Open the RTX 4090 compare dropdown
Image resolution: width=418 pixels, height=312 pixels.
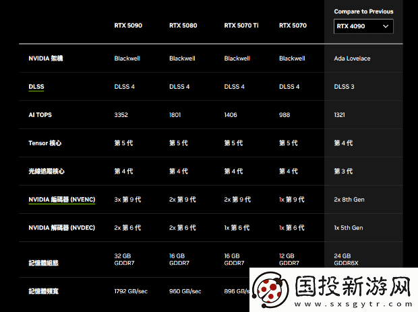[363, 26]
